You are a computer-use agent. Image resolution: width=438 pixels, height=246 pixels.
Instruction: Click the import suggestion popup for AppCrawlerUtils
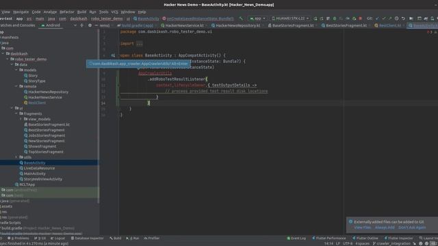pos(138,64)
